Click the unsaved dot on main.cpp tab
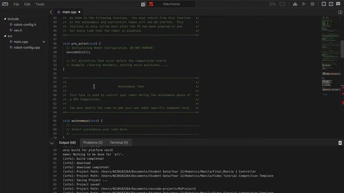The width and height of the screenshot is (344, 193). tap(79, 12)
